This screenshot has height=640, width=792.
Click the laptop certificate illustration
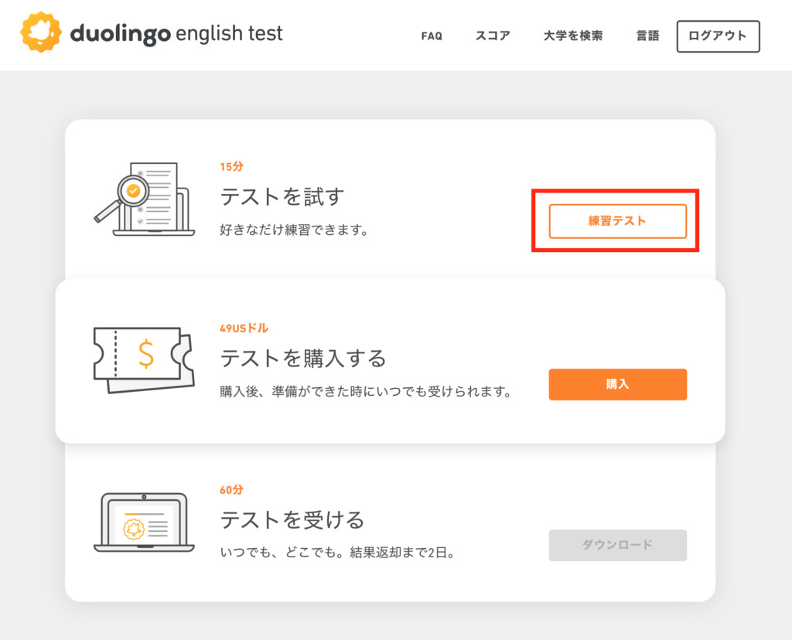coord(144,523)
